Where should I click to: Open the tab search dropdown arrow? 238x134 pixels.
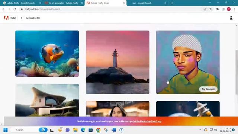pyautogui.click(x=210, y=3)
